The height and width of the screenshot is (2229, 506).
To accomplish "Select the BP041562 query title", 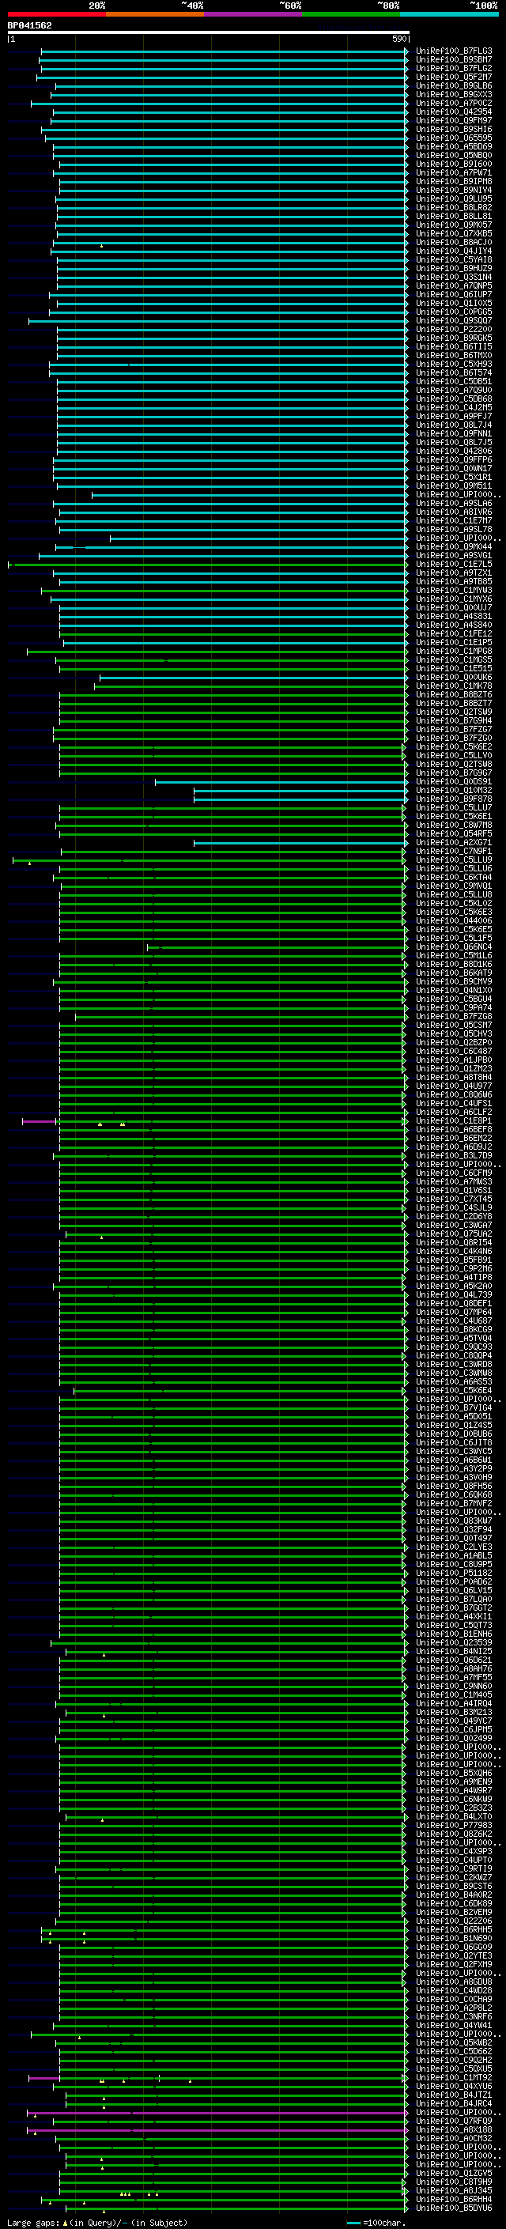I will 29,26.
